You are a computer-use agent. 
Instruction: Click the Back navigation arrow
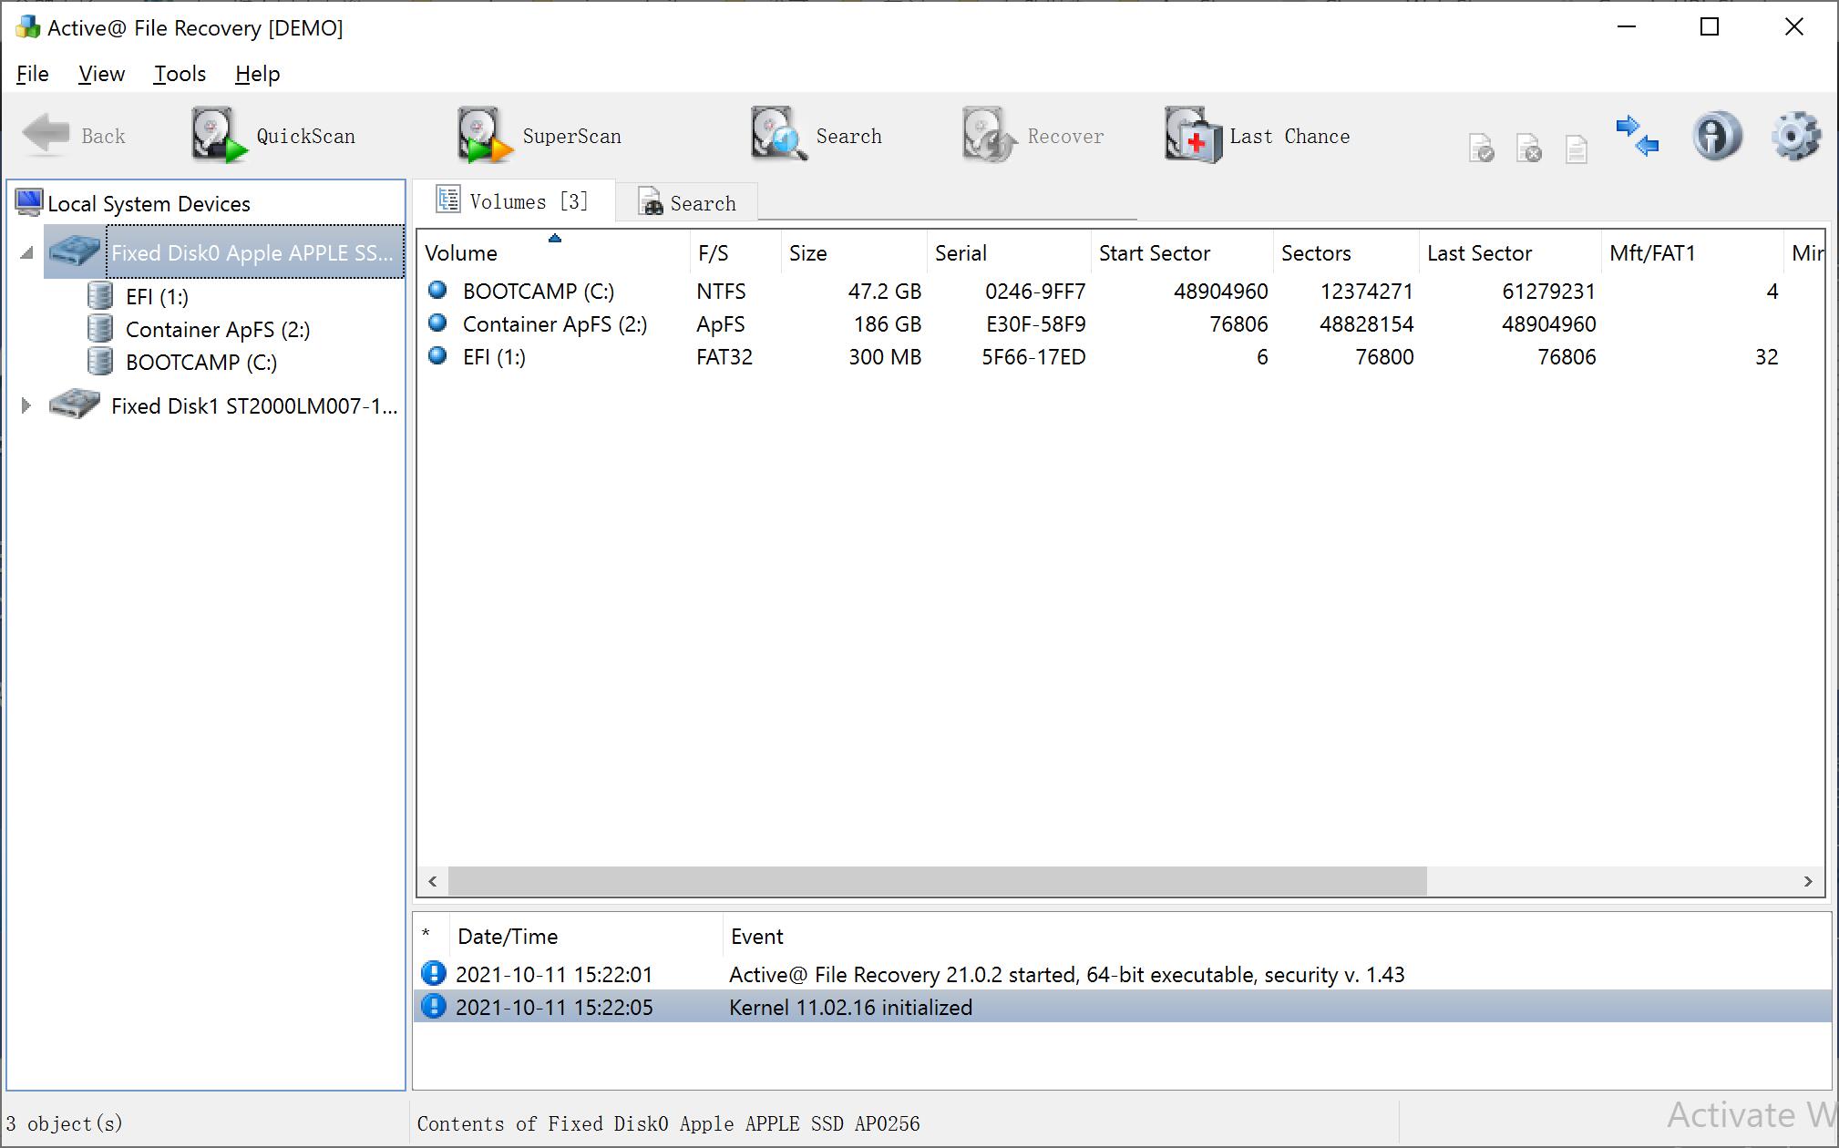[x=77, y=136]
